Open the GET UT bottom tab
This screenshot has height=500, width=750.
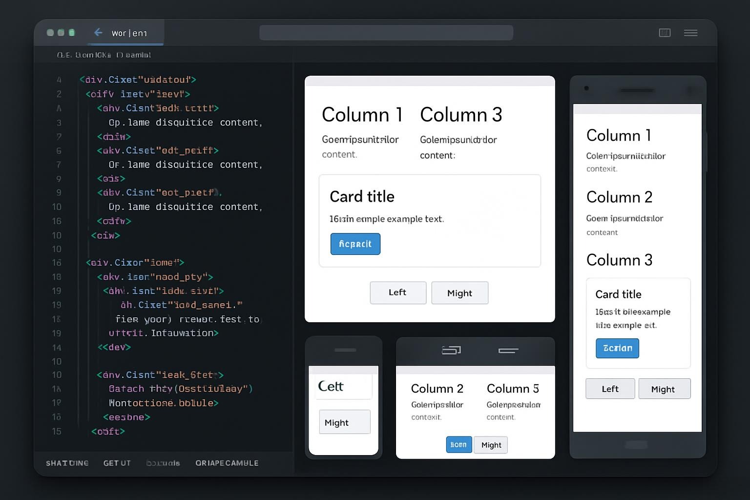[x=117, y=463]
